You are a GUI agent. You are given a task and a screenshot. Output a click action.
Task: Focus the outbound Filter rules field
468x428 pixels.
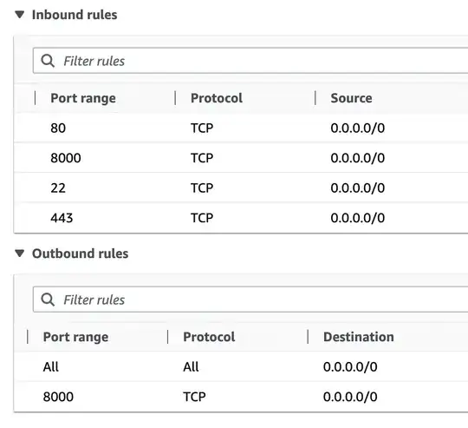[250, 300]
